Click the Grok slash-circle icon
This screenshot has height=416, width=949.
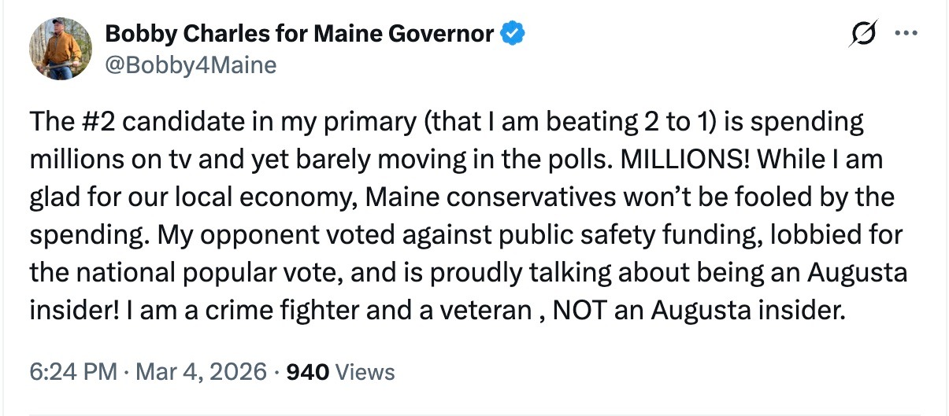861,34
